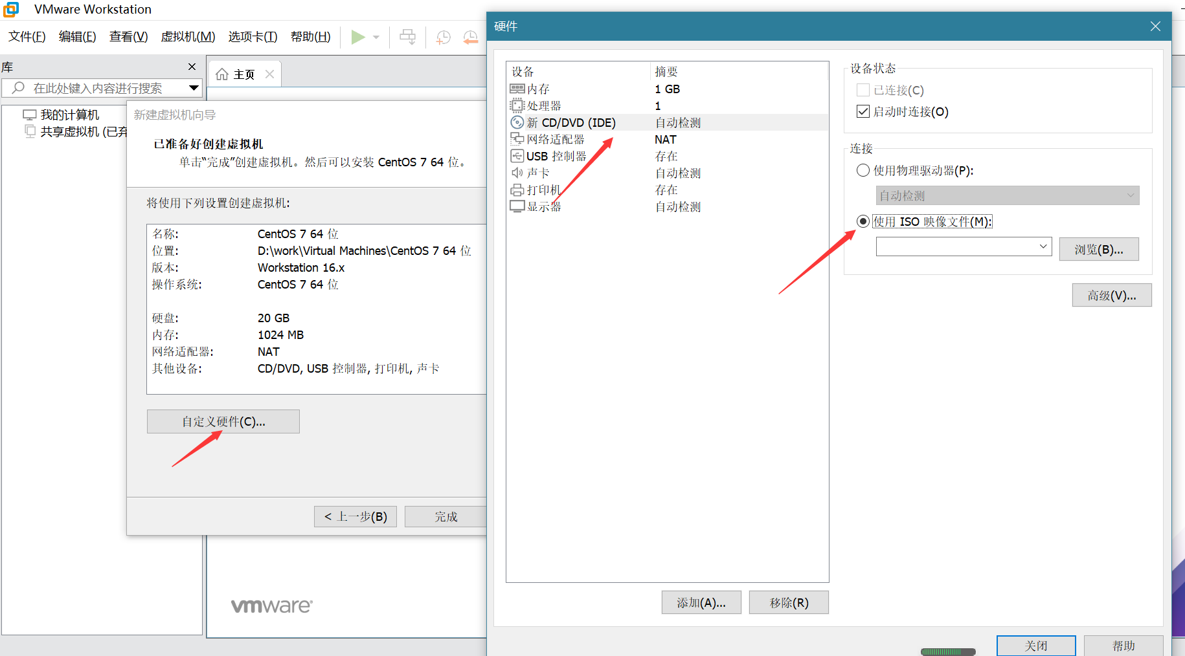Open the power options dropdown arrow beside play
The image size is (1185, 656).
(376, 37)
